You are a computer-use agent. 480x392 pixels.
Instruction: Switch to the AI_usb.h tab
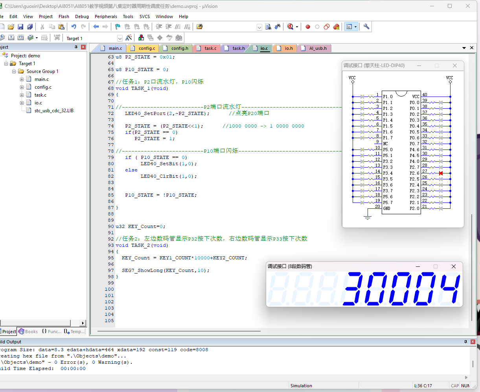click(x=314, y=48)
